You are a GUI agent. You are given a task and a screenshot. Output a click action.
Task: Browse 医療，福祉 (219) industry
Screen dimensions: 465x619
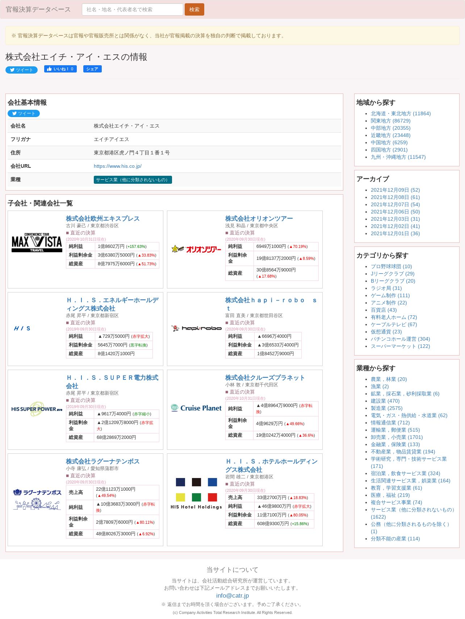tap(390, 495)
